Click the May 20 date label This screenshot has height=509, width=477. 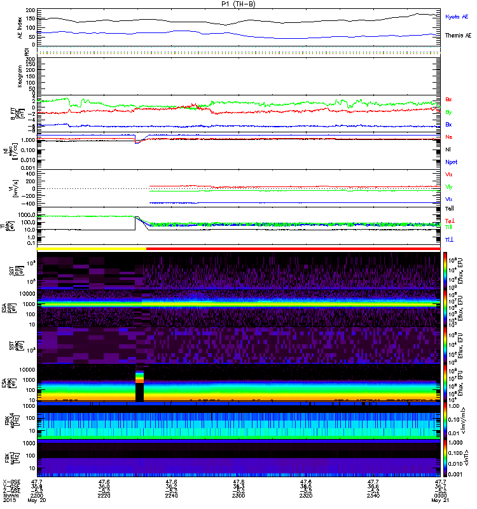pyautogui.click(x=37, y=501)
